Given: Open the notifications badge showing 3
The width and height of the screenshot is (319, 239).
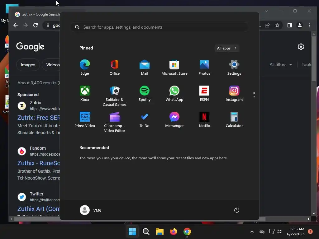Looking at the screenshot, I should [x=310, y=232].
